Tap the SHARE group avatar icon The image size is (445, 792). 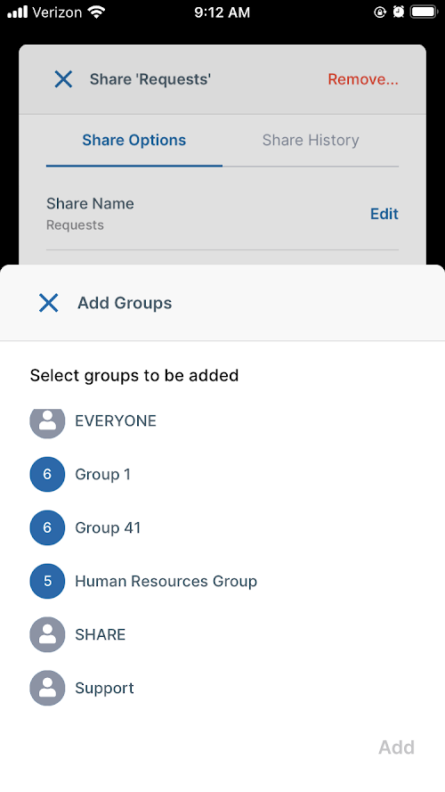point(47,635)
